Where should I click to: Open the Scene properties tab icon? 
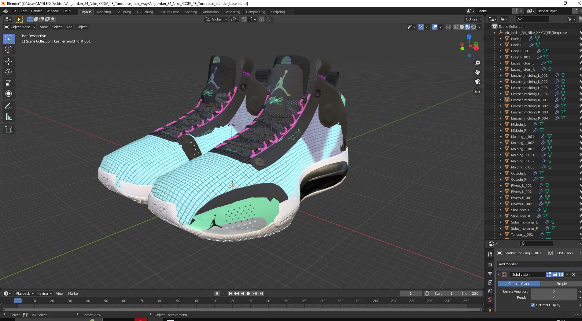pos(490,291)
